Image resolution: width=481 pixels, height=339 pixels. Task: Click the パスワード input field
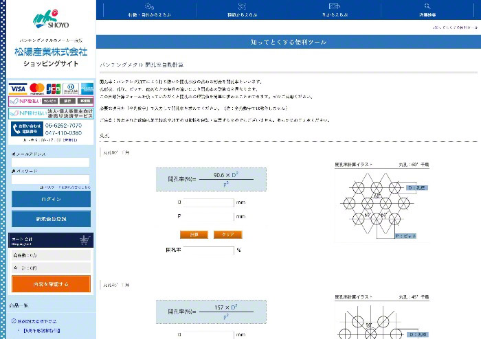50,180
